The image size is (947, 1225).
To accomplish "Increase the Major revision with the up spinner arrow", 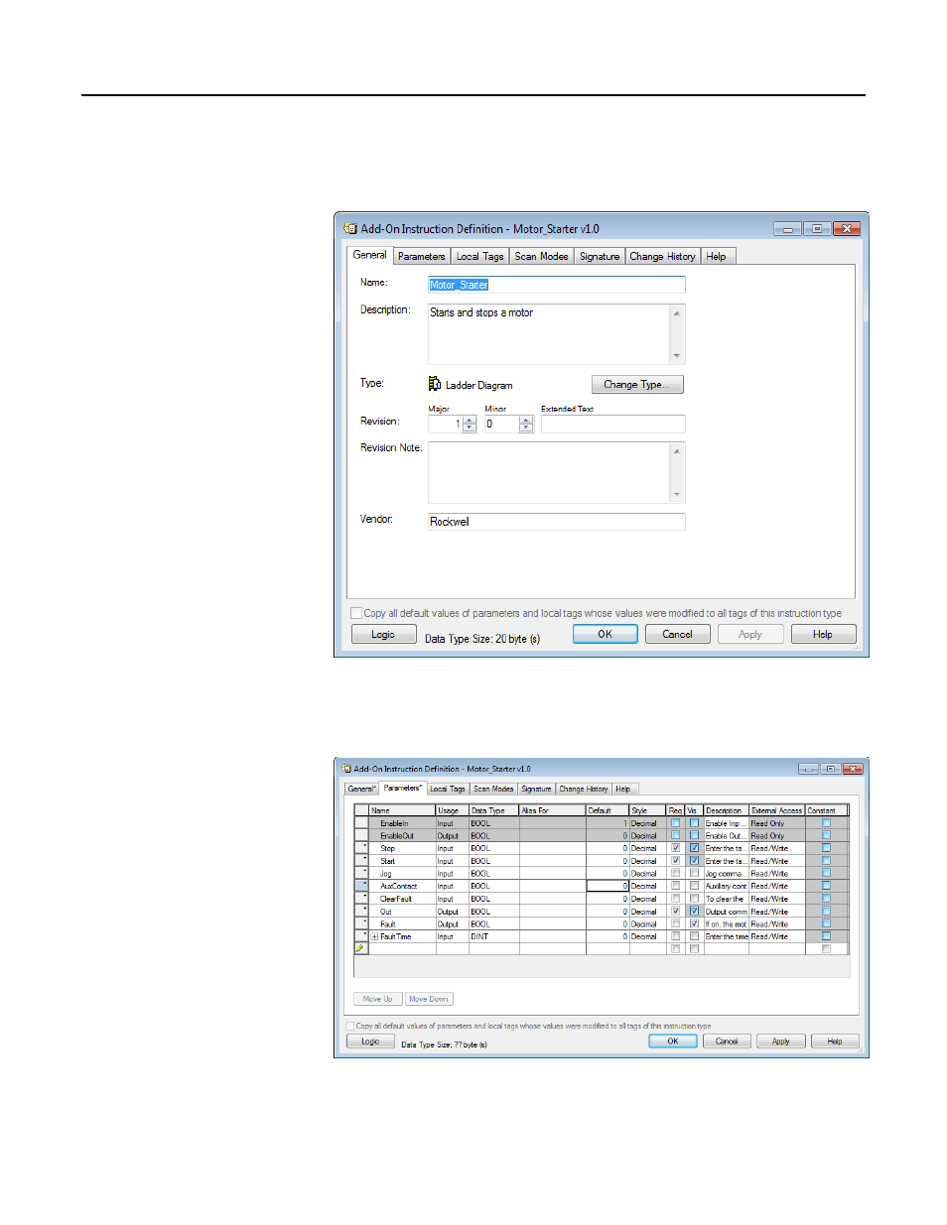I will click(470, 420).
